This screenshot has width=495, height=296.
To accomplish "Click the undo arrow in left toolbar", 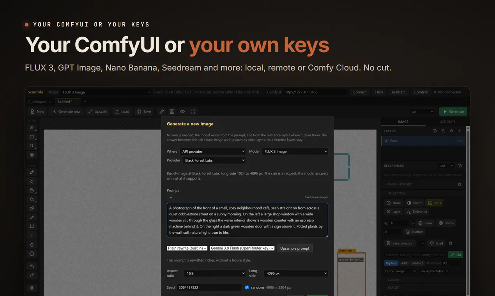I will pyautogui.click(x=32, y=266).
